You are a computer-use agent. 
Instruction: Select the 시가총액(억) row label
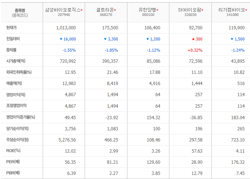(16, 61)
